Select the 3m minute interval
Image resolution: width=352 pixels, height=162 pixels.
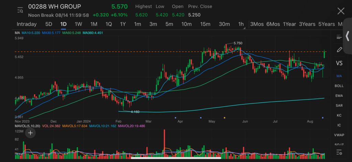[153, 24]
